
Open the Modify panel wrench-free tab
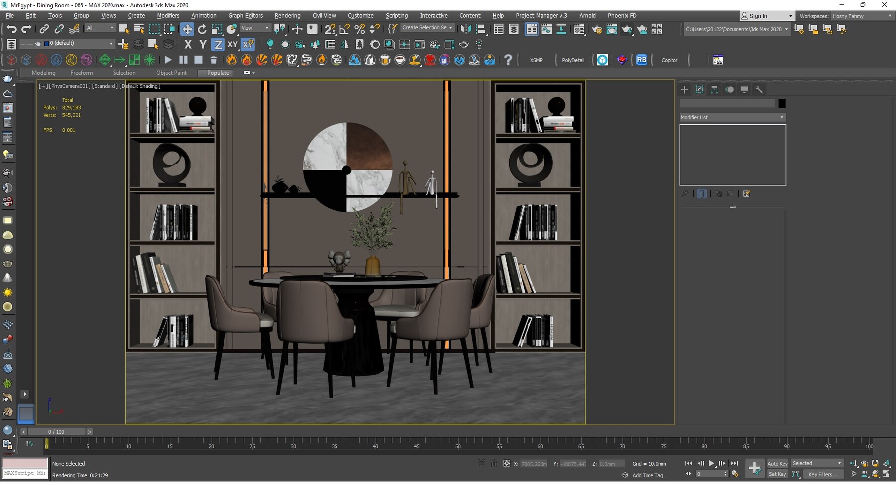699,90
